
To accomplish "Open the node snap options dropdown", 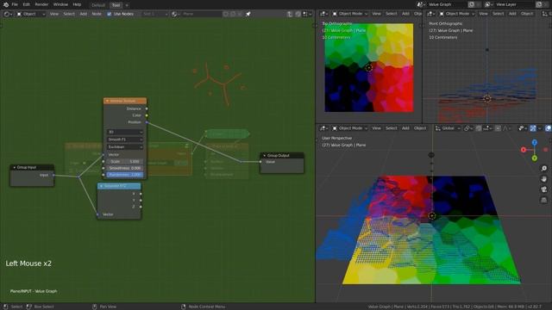I will (307, 14).
